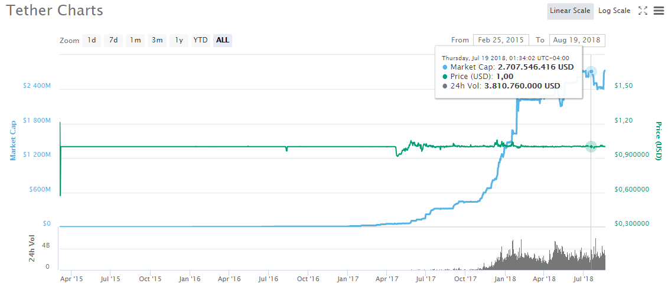
Task: Click the Apr '18 date label
Action: pyautogui.click(x=544, y=279)
